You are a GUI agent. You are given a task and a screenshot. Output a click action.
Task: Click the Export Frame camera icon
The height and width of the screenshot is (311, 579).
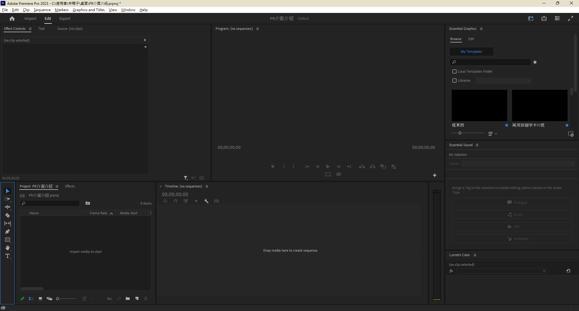(339, 174)
